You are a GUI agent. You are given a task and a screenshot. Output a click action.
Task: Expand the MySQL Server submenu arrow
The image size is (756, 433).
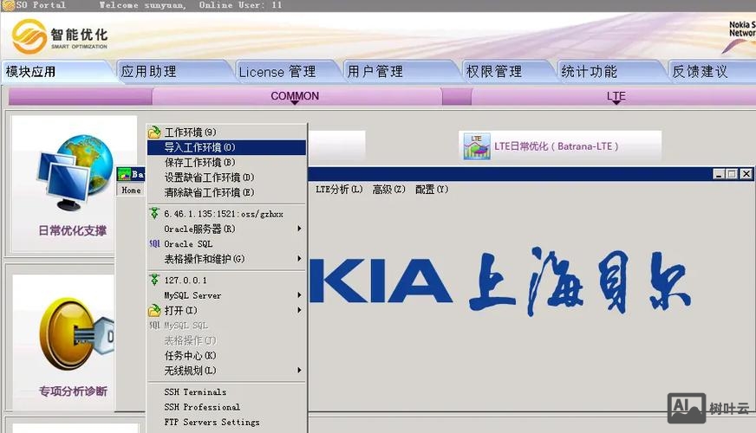click(x=299, y=295)
